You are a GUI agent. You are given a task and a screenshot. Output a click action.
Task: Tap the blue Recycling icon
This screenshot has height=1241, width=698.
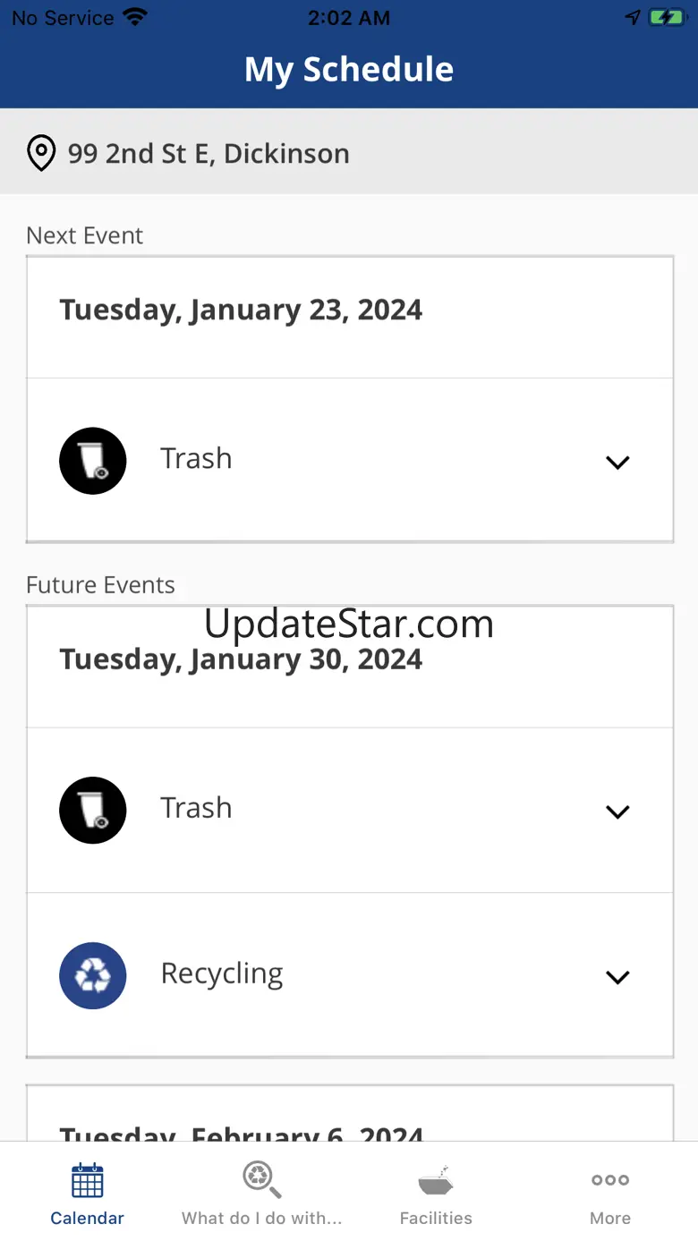(x=92, y=975)
